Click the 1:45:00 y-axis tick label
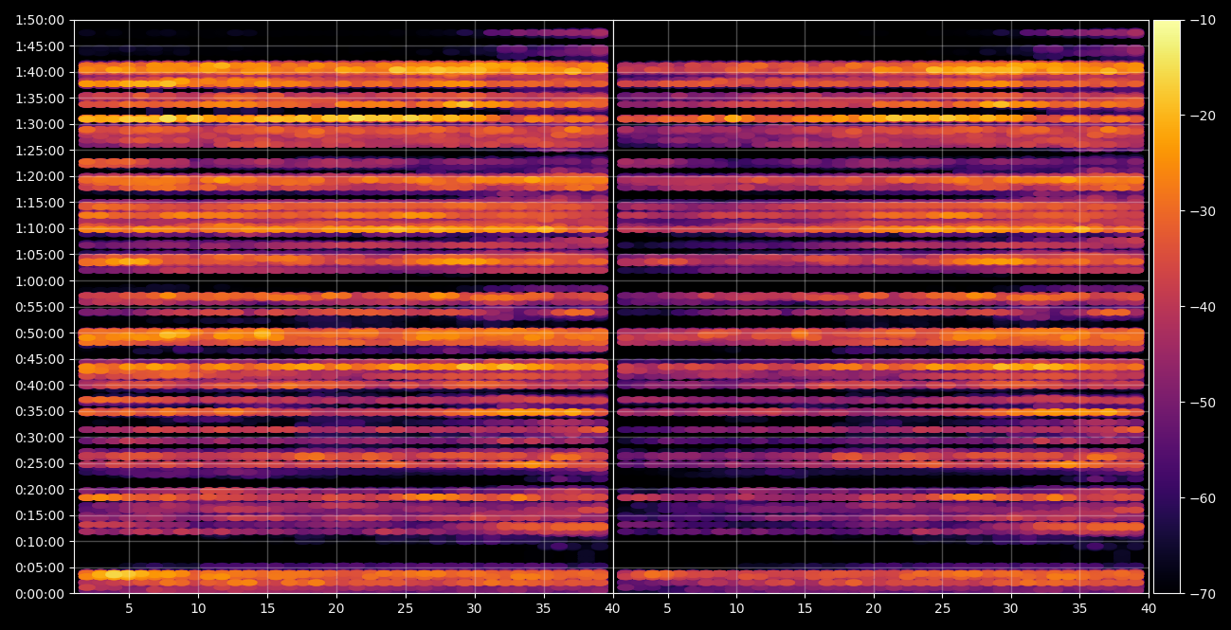Viewport: 1231px width, 630px height. point(40,46)
